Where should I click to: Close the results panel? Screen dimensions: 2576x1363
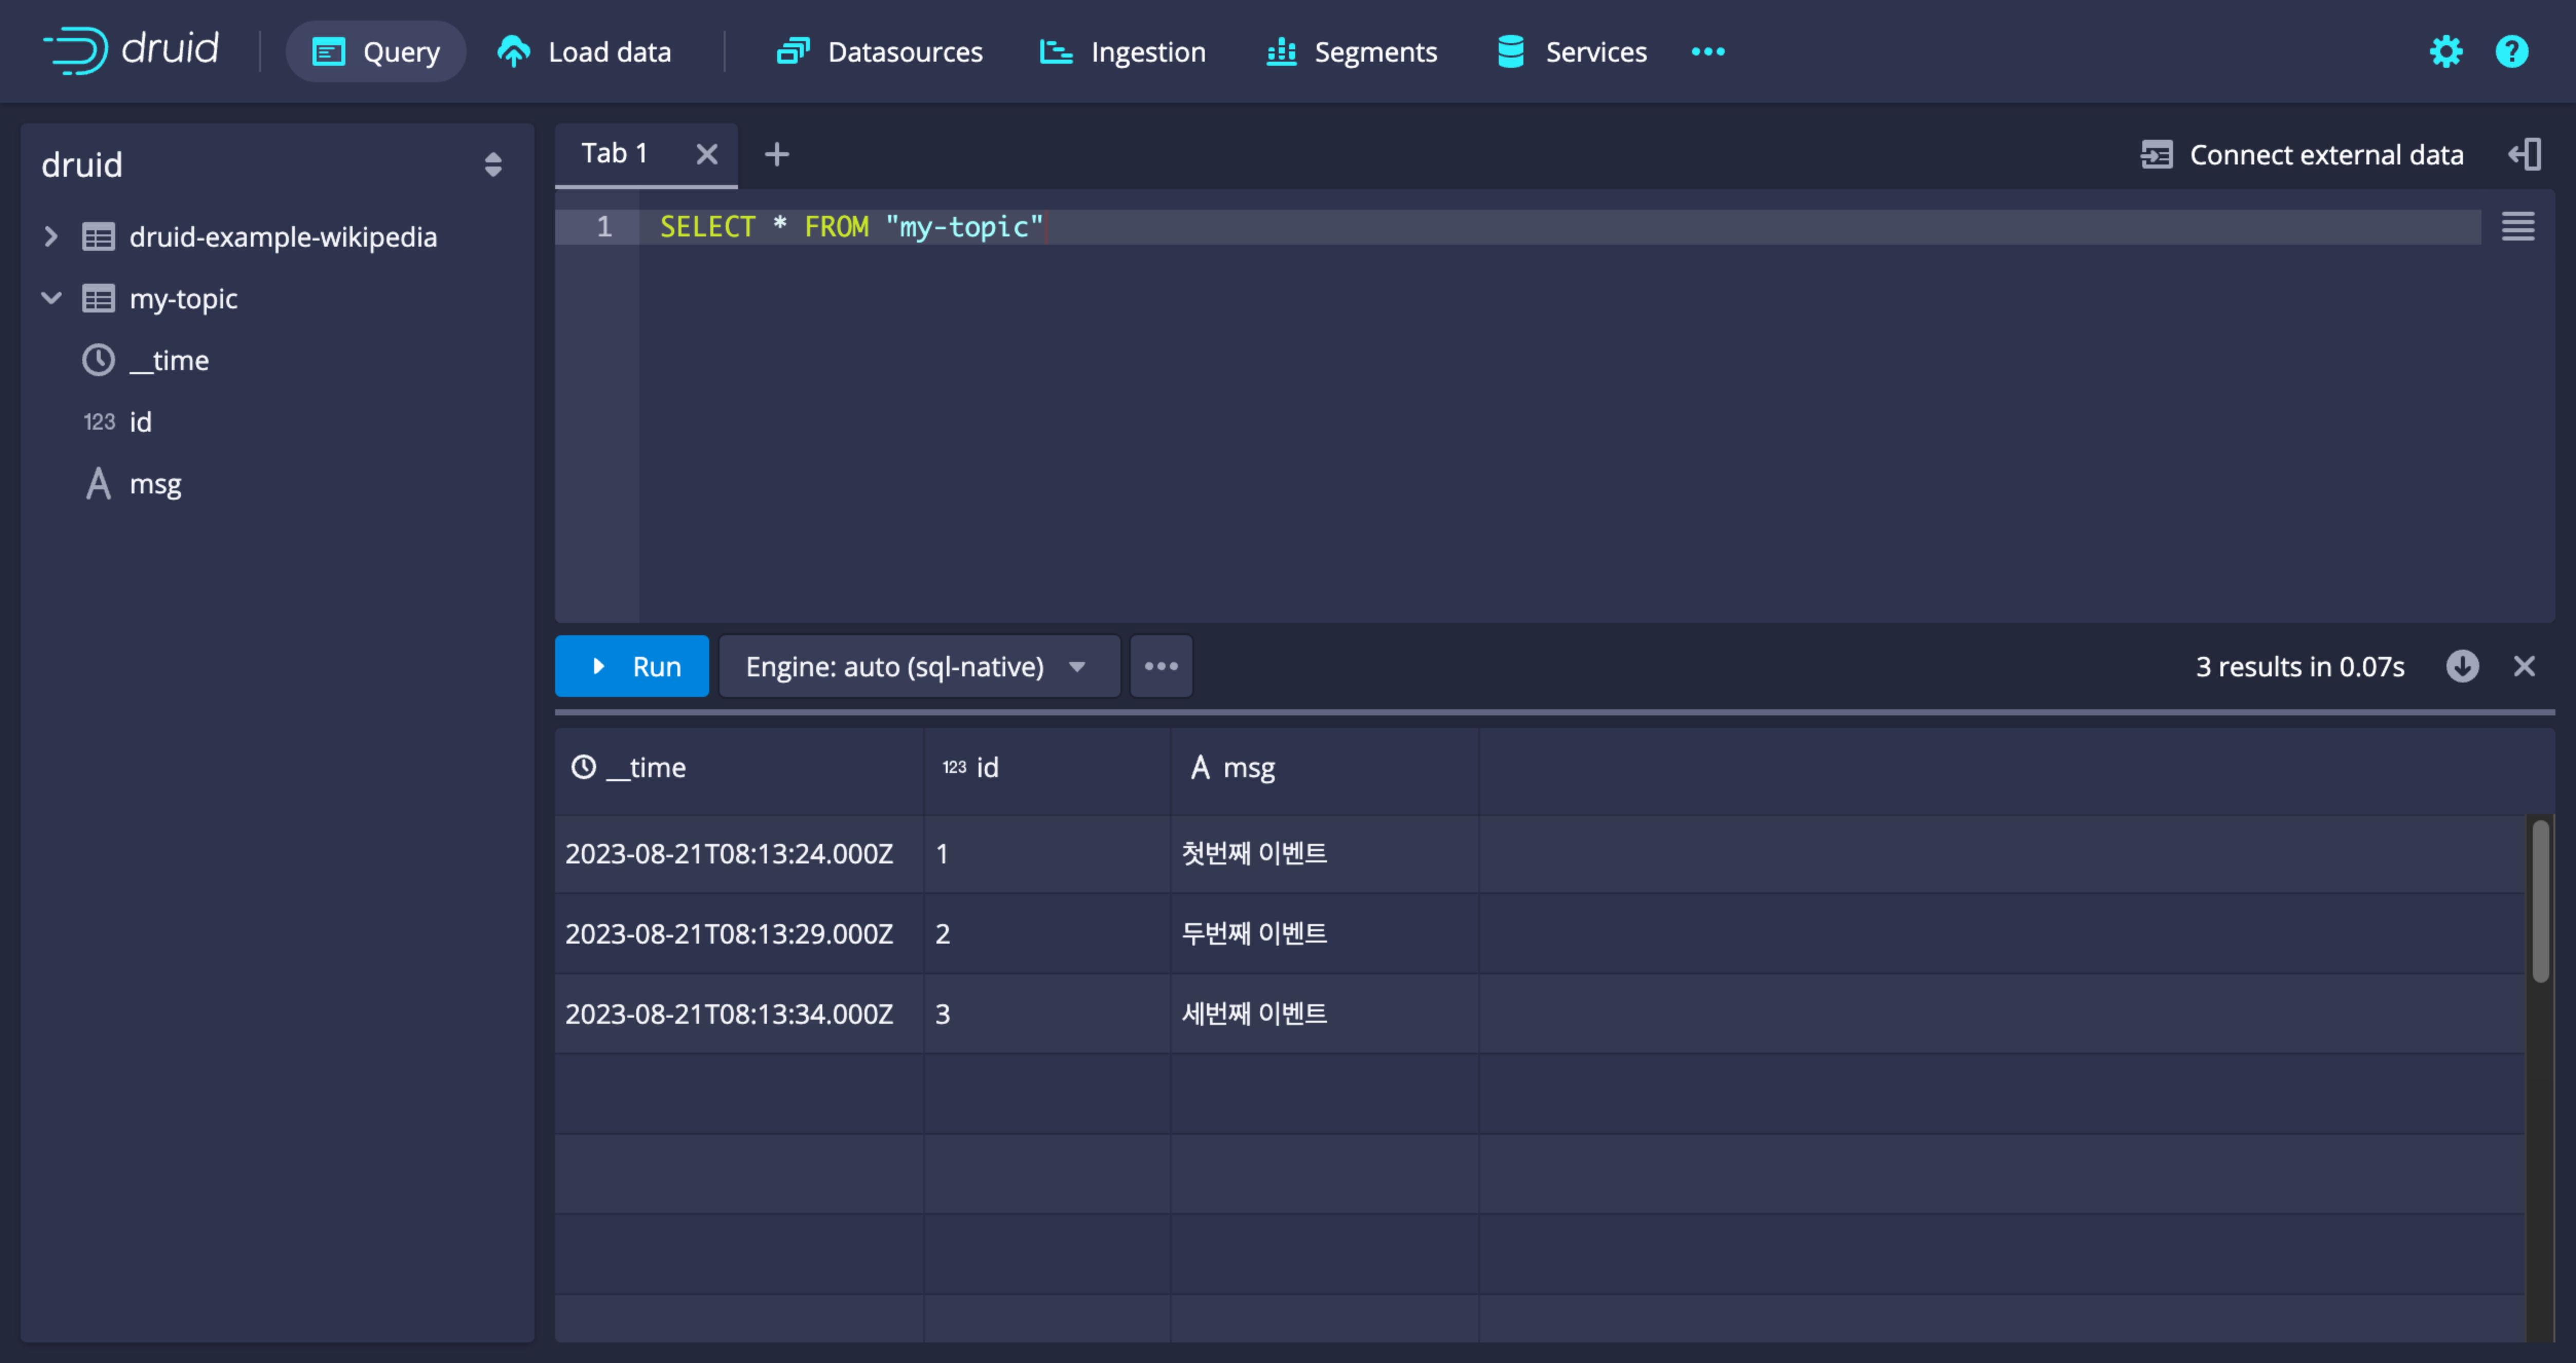2524,666
